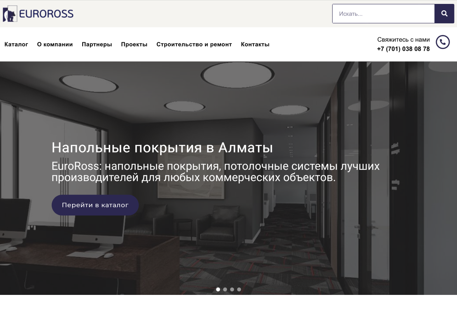Switch to the third slide dot
The height and width of the screenshot is (319, 457).
(232, 289)
